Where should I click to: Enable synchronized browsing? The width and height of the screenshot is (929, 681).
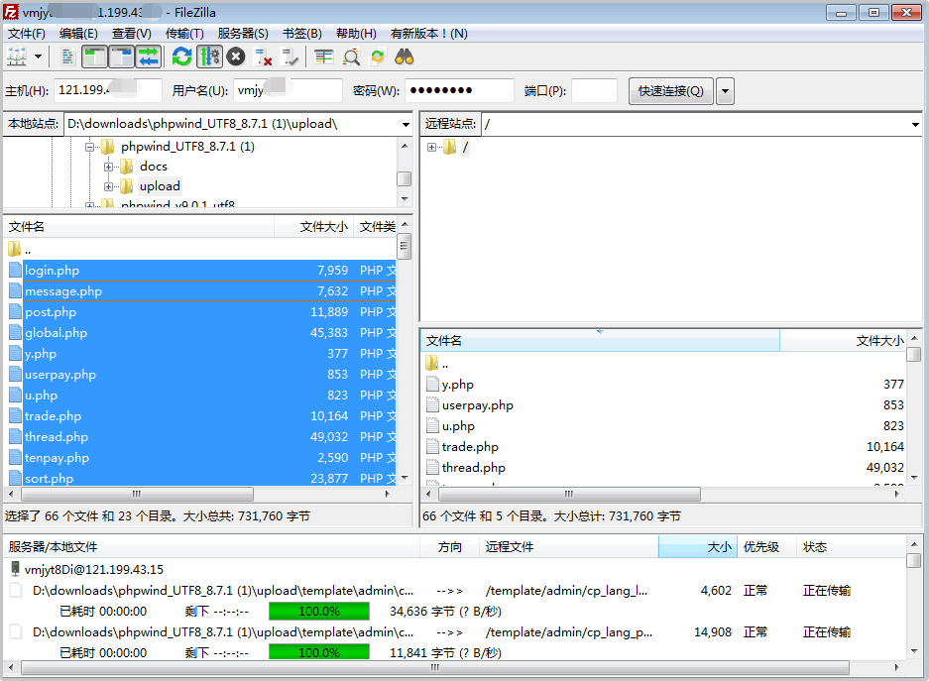point(376,57)
